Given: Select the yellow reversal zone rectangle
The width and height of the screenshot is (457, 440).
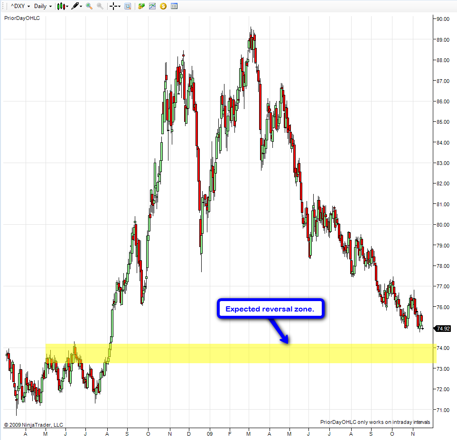Looking at the screenshot, I should click(x=241, y=354).
